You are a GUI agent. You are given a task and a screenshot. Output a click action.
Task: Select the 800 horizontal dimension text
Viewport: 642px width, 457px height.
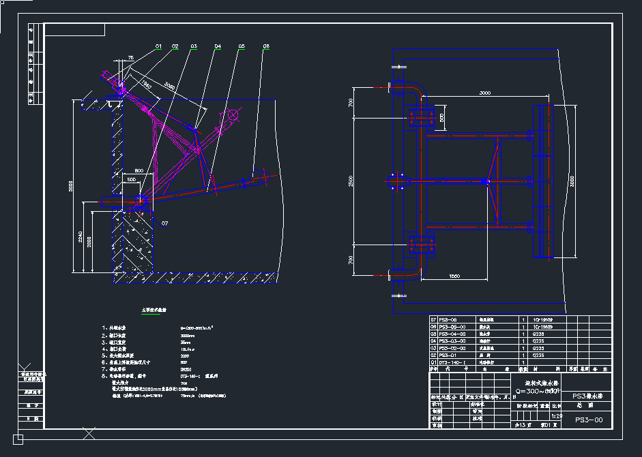pyautogui.click(x=138, y=170)
